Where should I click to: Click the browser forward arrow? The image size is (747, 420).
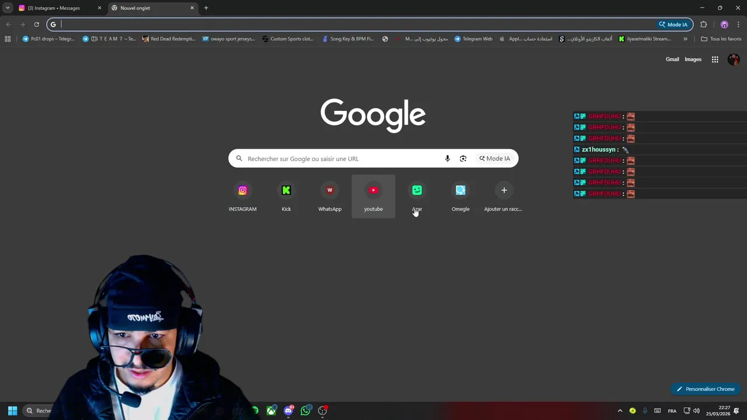point(22,24)
